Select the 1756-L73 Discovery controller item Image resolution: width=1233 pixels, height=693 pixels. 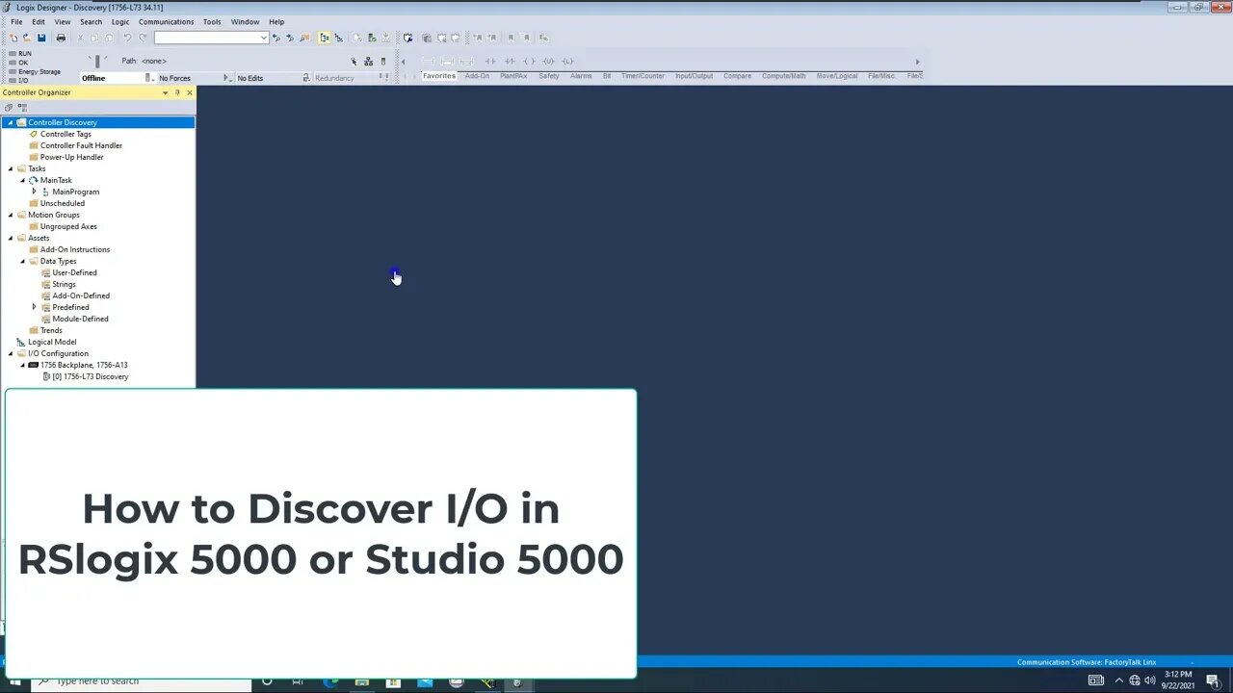pyautogui.click(x=90, y=376)
